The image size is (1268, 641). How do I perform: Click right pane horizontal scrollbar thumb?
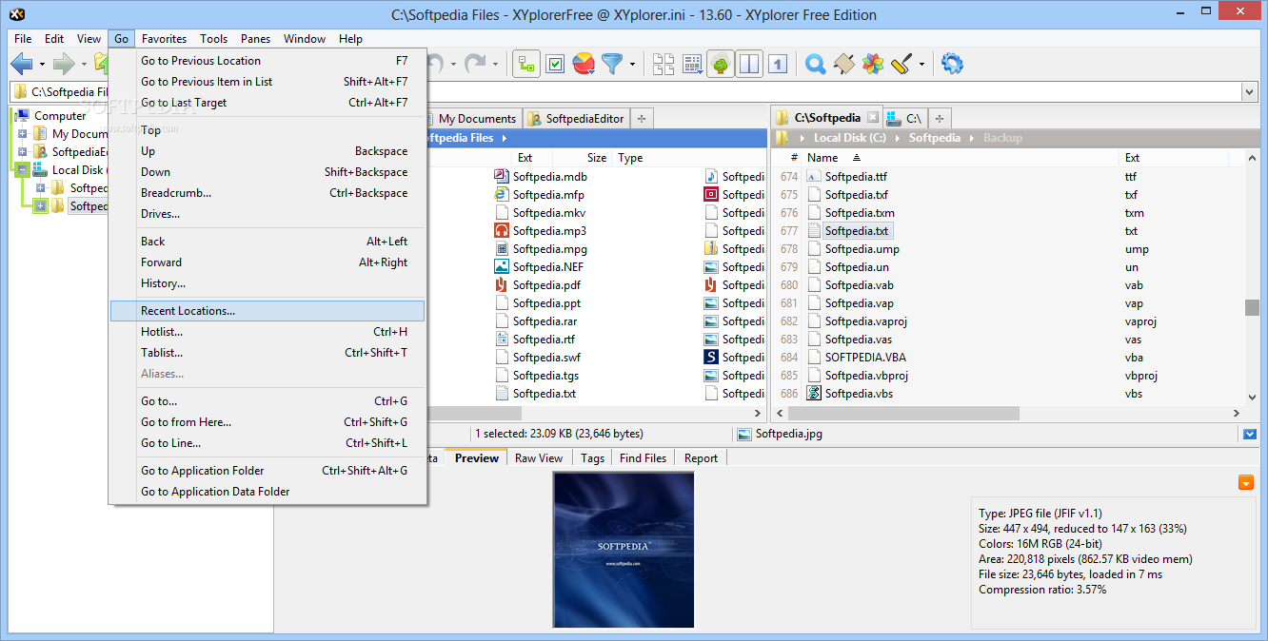click(902, 414)
